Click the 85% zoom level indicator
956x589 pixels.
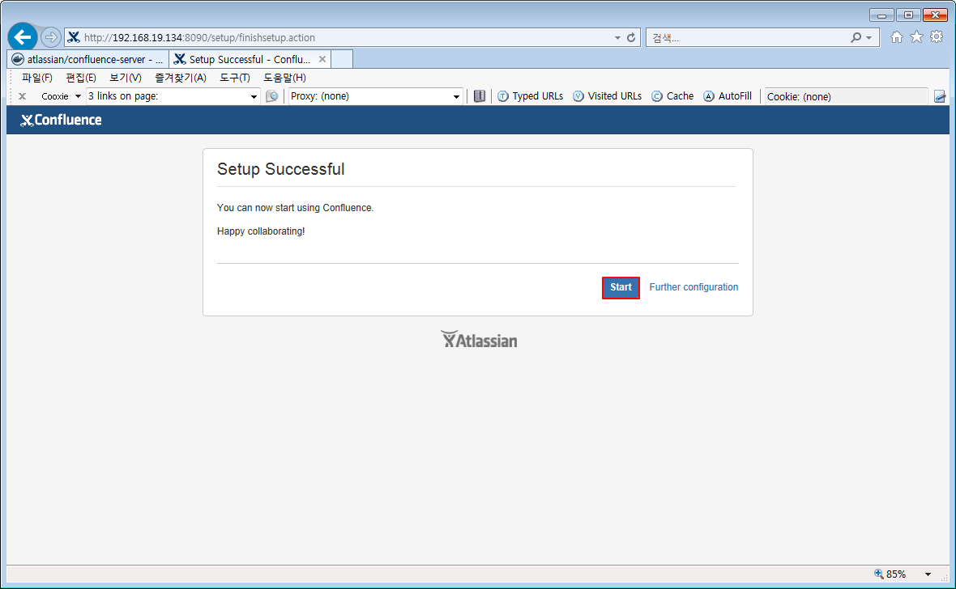pyautogui.click(x=890, y=574)
